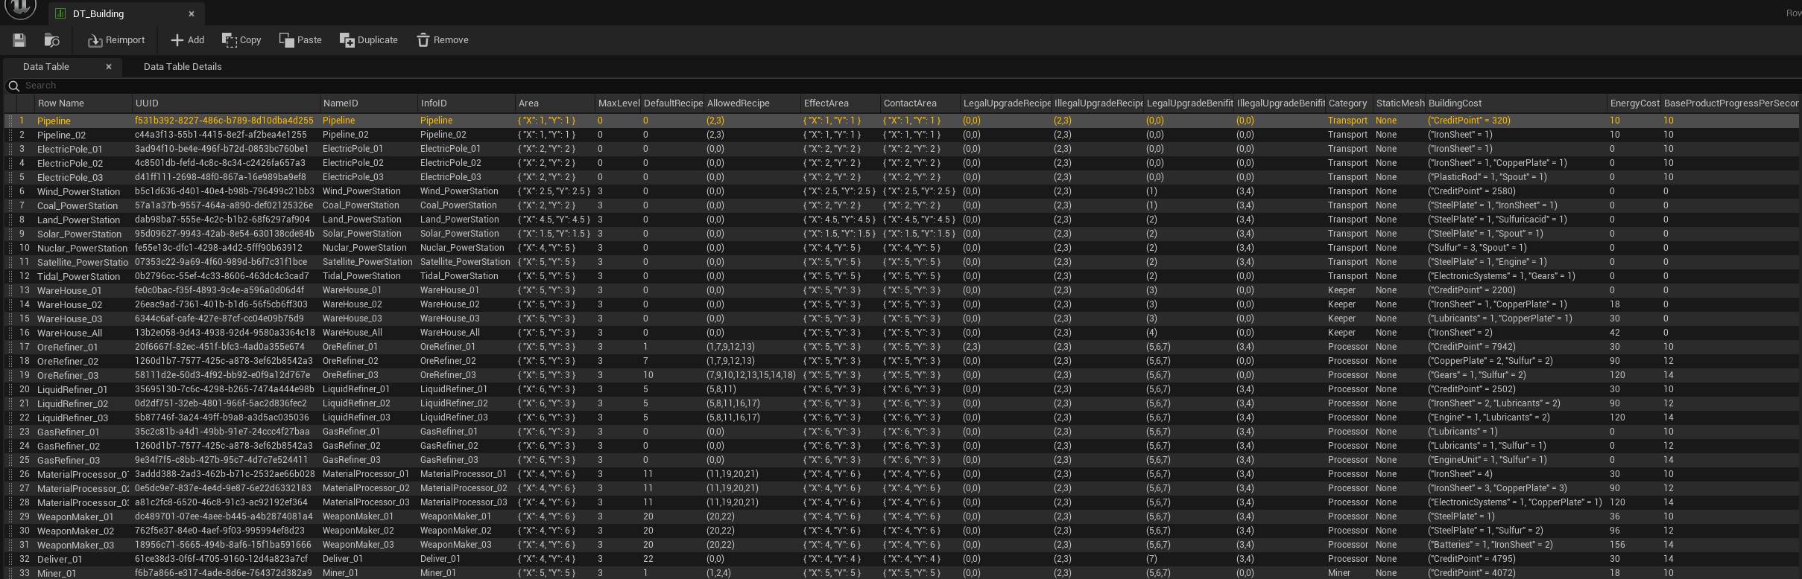Image resolution: width=1802 pixels, height=579 pixels.
Task: Switch to the Data Table Details tab
Action: pos(183,67)
